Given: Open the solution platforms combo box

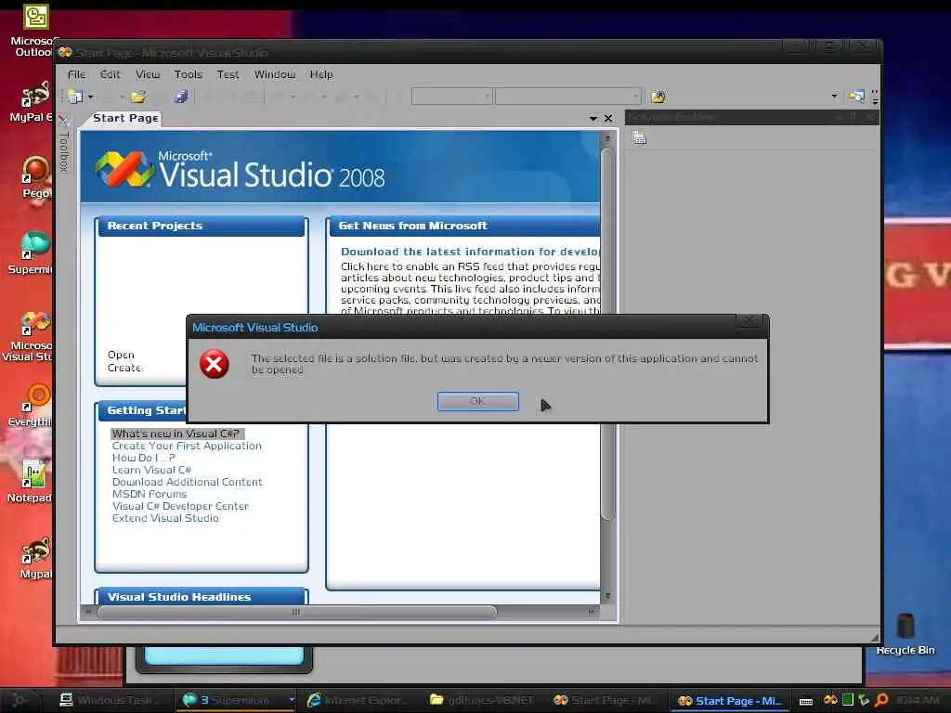Looking at the screenshot, I should click(x=567, y=97).
